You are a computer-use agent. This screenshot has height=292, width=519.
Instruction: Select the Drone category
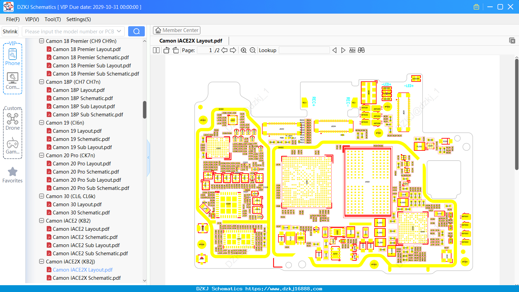click(13, 121)
